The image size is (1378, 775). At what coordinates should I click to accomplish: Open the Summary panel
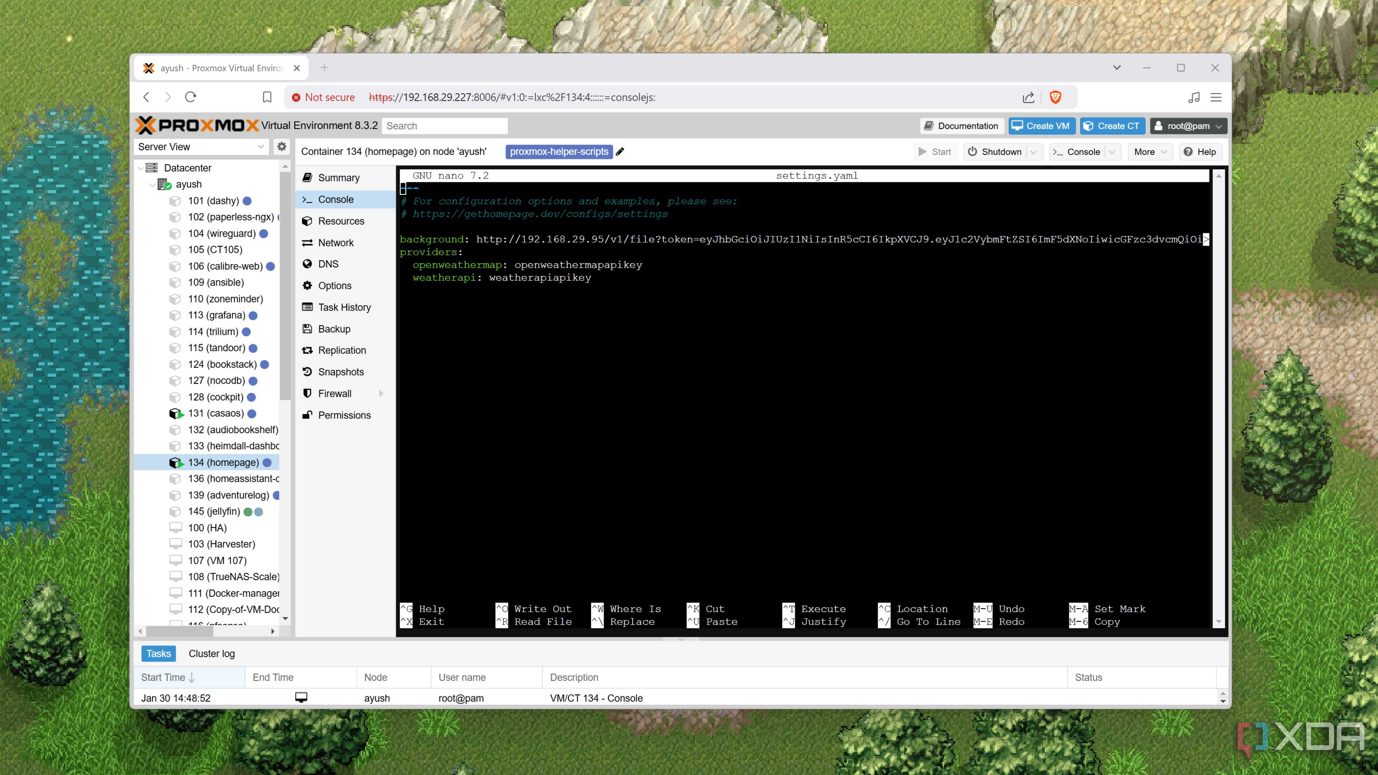(x=345, y=178)
